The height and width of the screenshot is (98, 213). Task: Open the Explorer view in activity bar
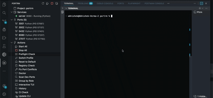[x=4, y=5]
